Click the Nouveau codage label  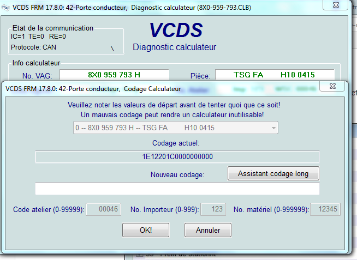click(177, 174)
